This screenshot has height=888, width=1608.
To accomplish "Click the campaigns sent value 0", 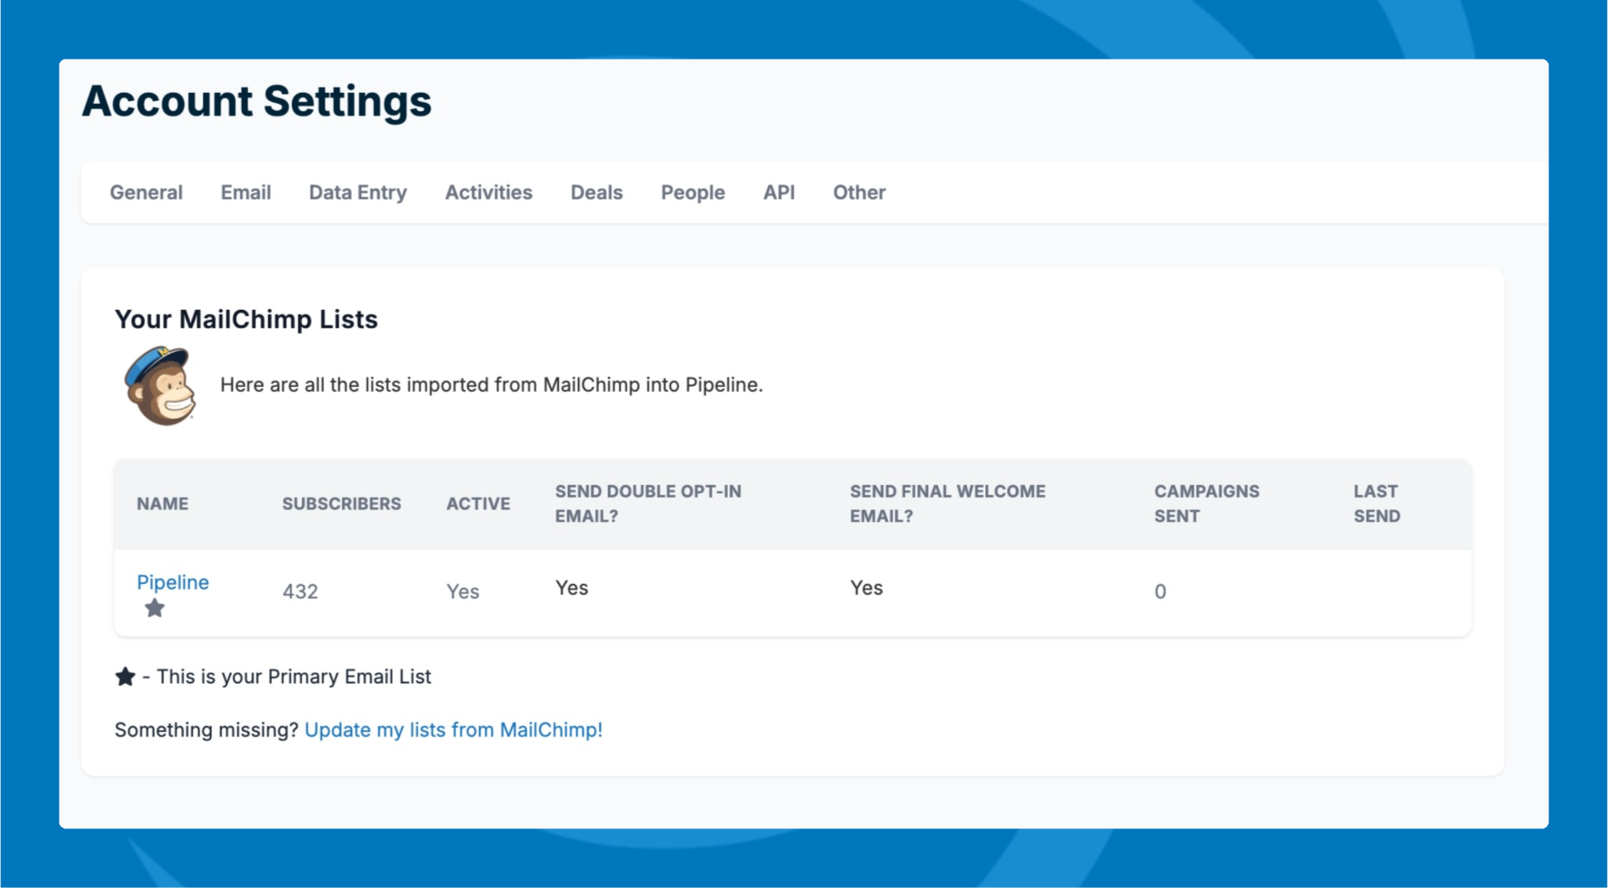I will [x=1160, y=591].
